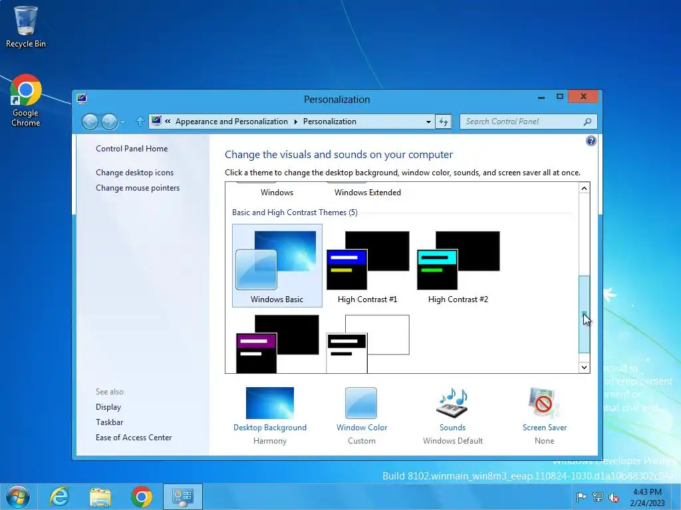Screen dimensions: 681x510
Task: Click the theme list scrollbar thumb
Action: (584, 314)
